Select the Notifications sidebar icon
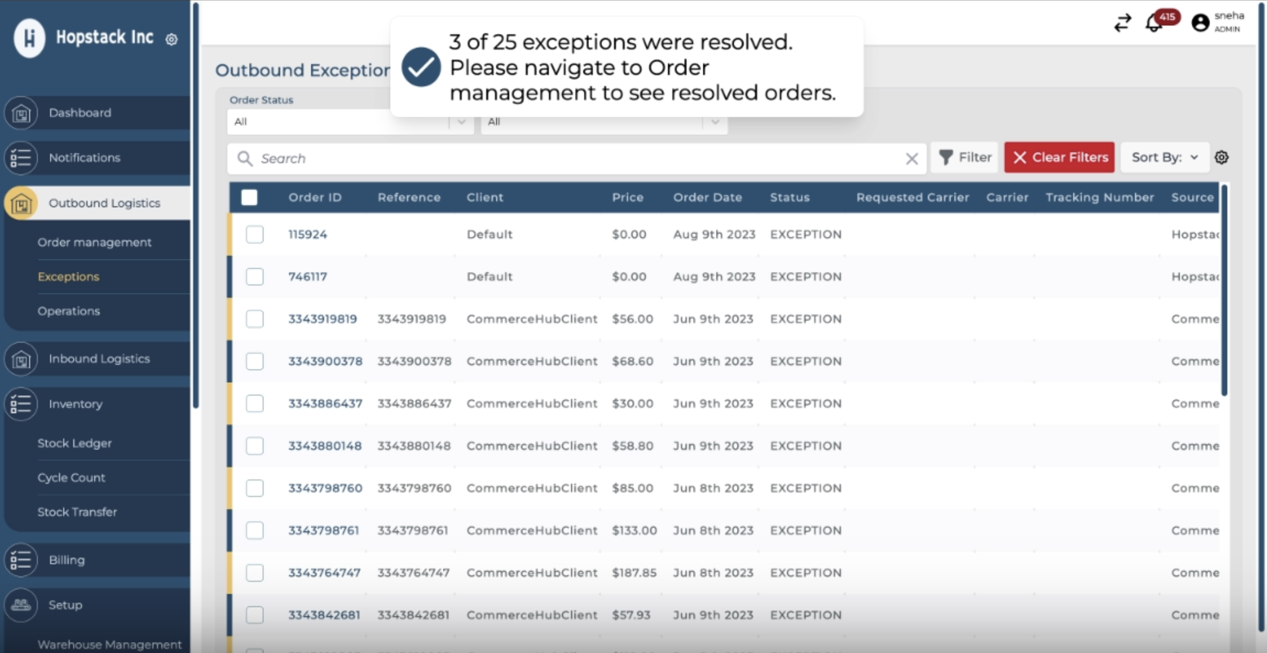Image resolution: width=1267 pixels, height=653 pixels. 21,158
